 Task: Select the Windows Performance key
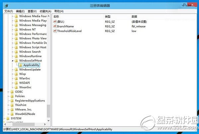[x=33, y=34]
